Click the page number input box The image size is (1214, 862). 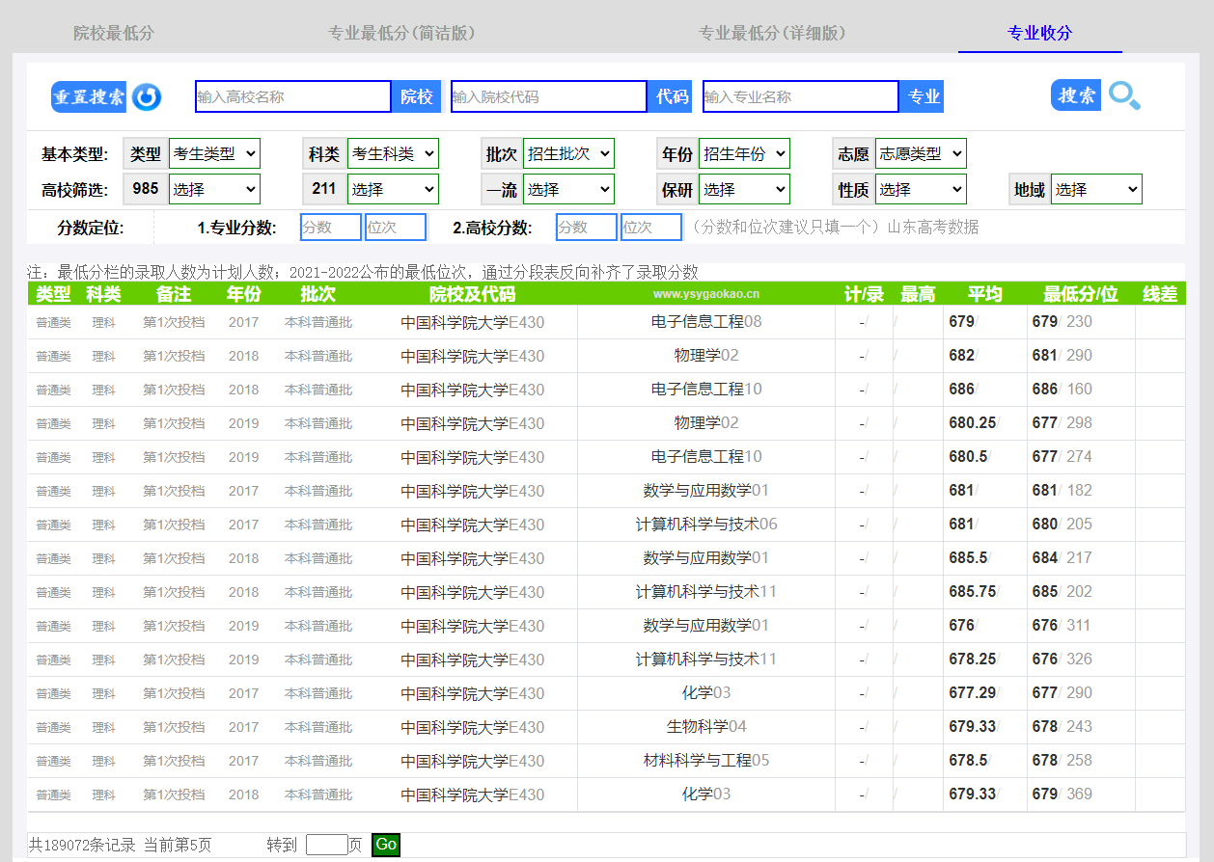pyautogui.click(x=326, y=845)
